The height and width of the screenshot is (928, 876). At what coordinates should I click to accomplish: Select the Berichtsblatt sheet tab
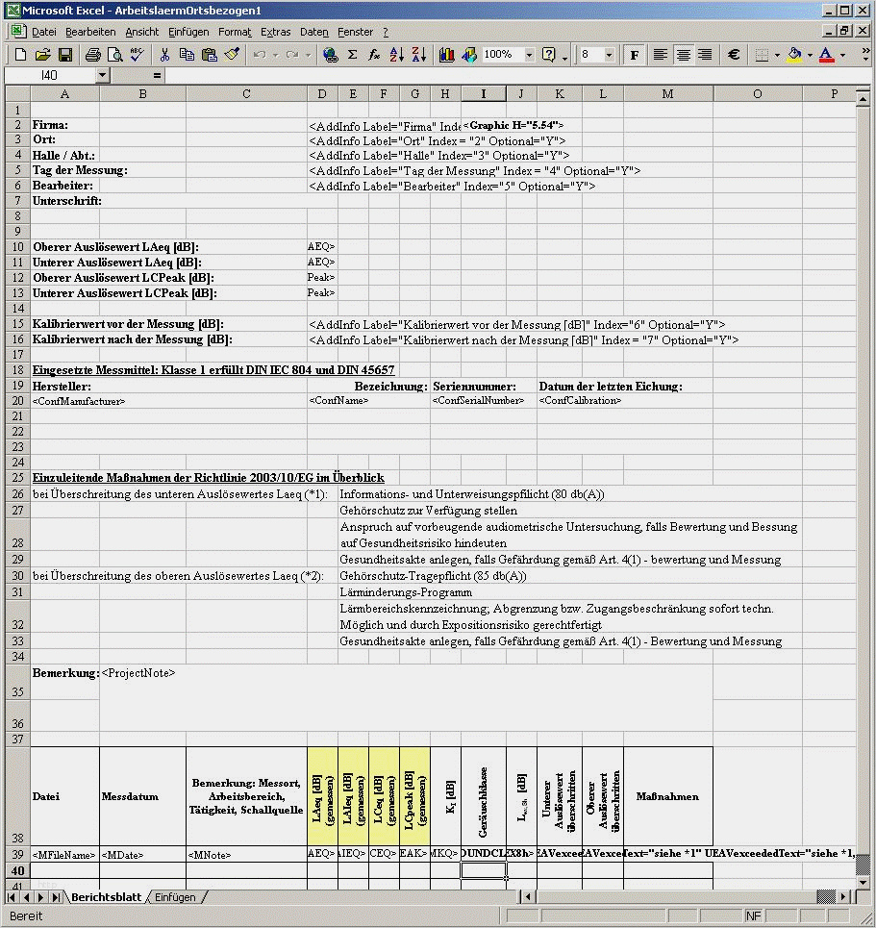[106, 897]
